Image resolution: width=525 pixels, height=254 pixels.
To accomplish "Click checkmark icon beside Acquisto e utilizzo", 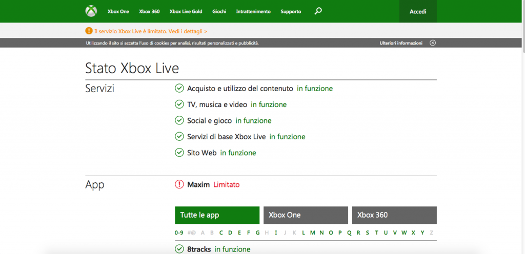I will pos(179,89).
